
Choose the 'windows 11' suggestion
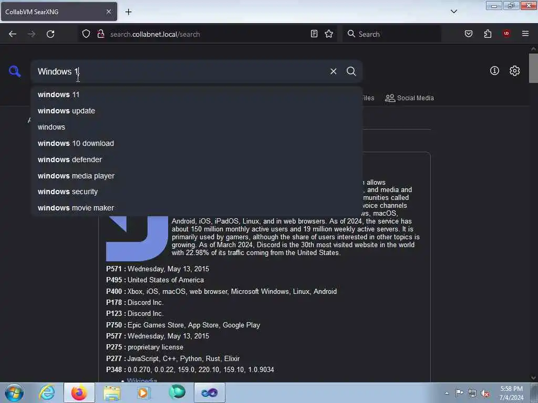(x=196, y=94)
